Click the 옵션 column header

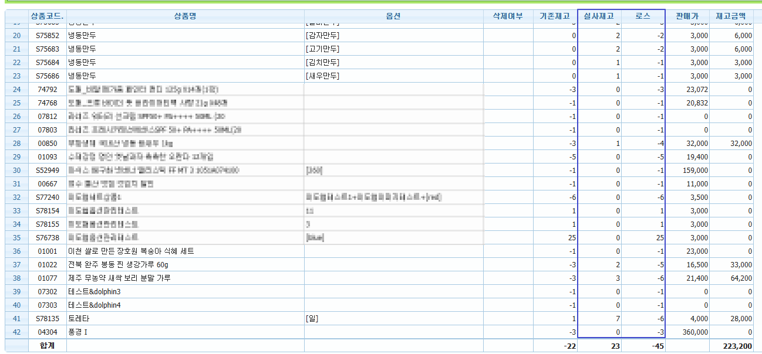tap(393, 16)
